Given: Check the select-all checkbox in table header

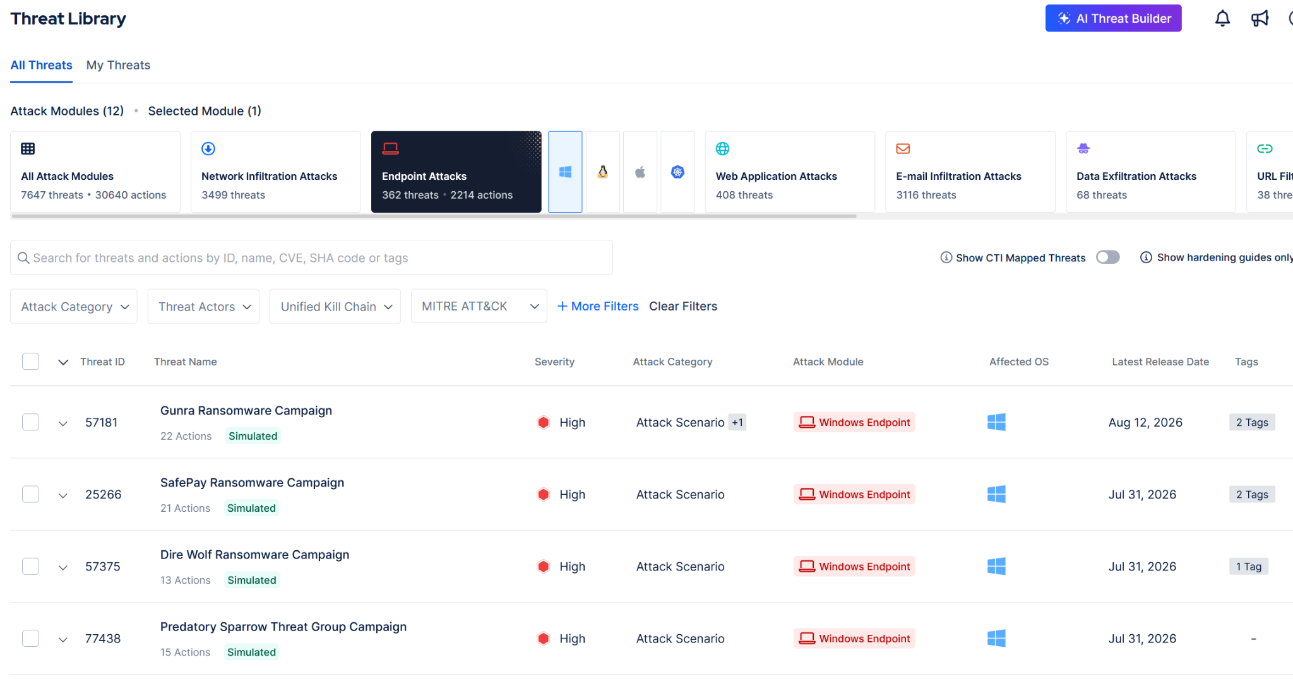Looking at the screenshot, I should [30, 362].
